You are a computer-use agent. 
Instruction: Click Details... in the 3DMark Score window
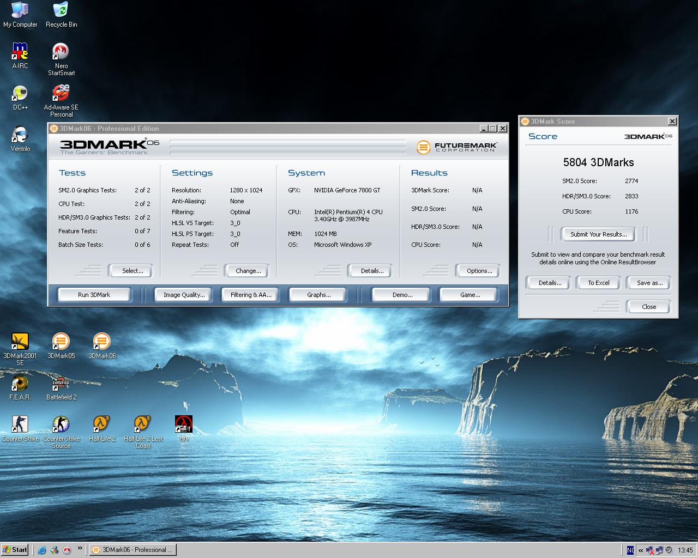point(548,283)
